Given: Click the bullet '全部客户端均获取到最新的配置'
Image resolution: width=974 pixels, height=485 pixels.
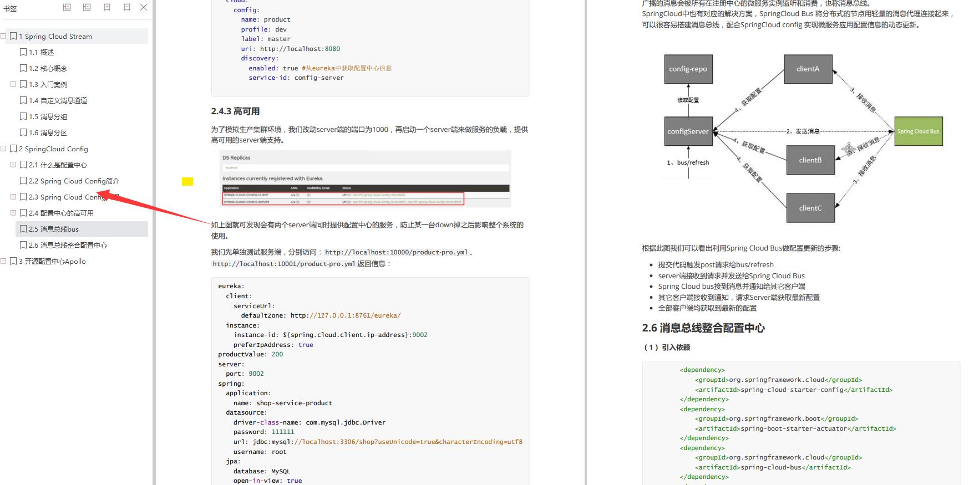Looking at the screenshot, I should [707, 308].
